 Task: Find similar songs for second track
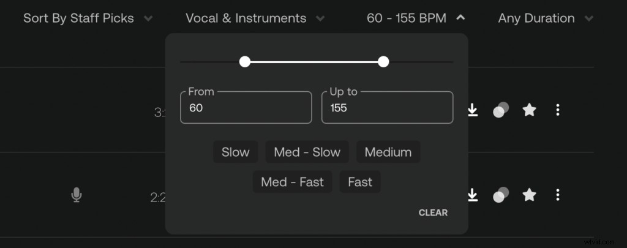pos(501,195)
